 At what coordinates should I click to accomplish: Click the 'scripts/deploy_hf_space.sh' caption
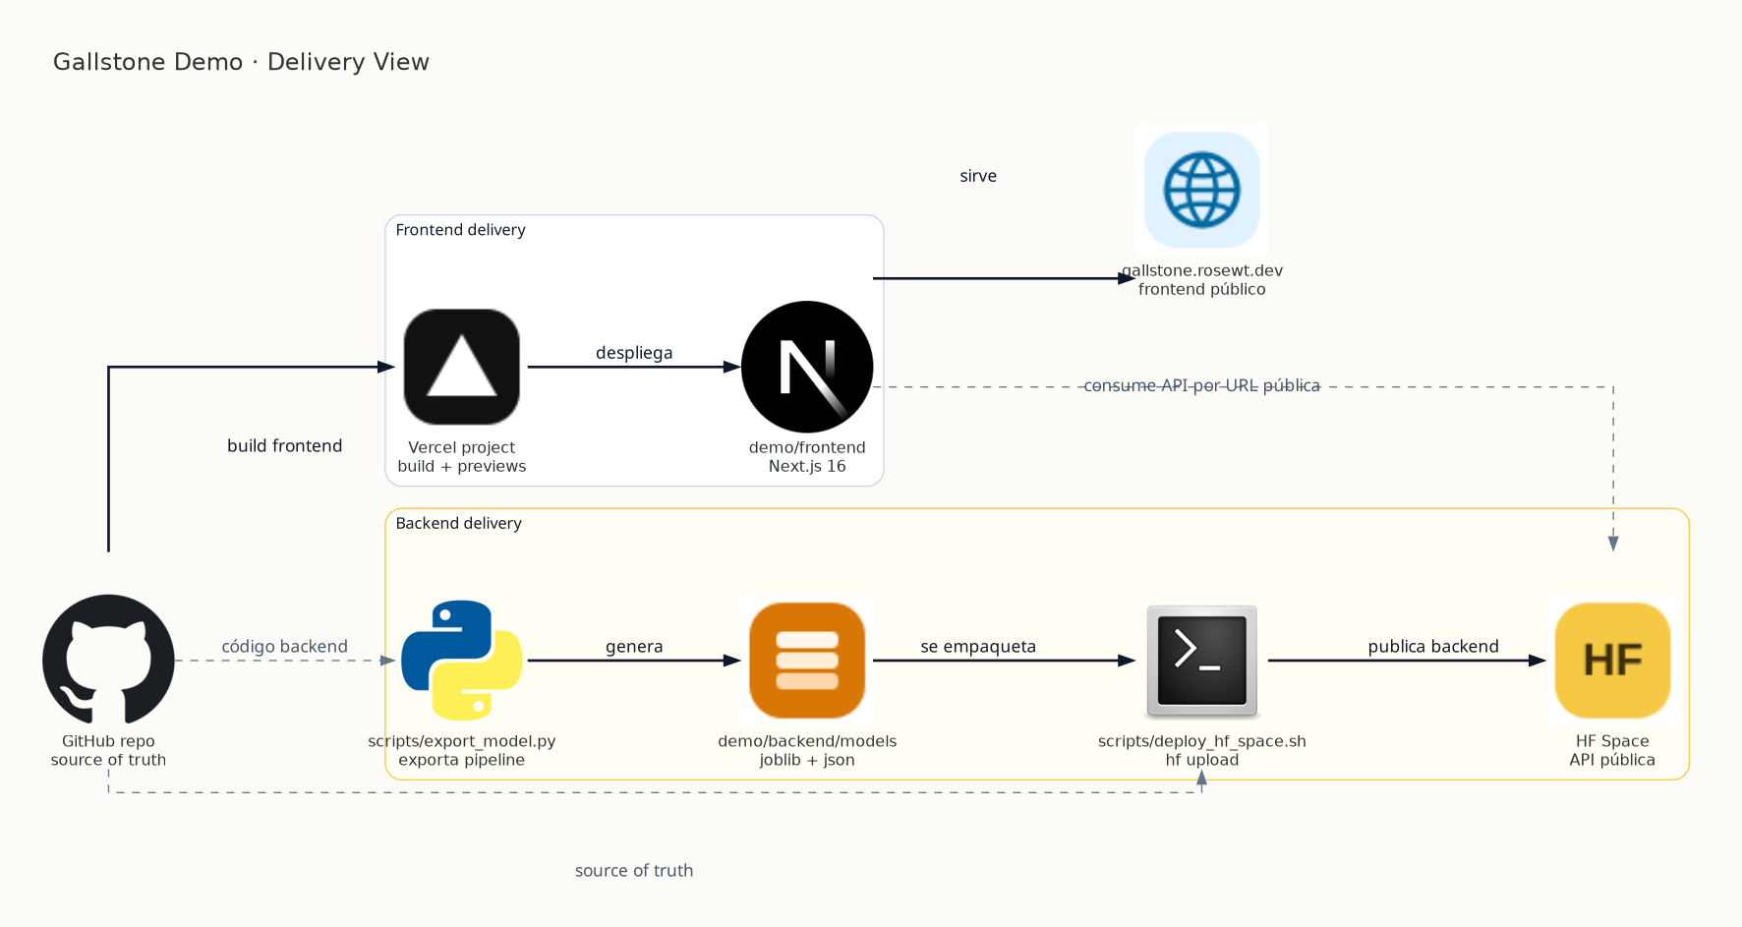click(x=1202, y=741)
